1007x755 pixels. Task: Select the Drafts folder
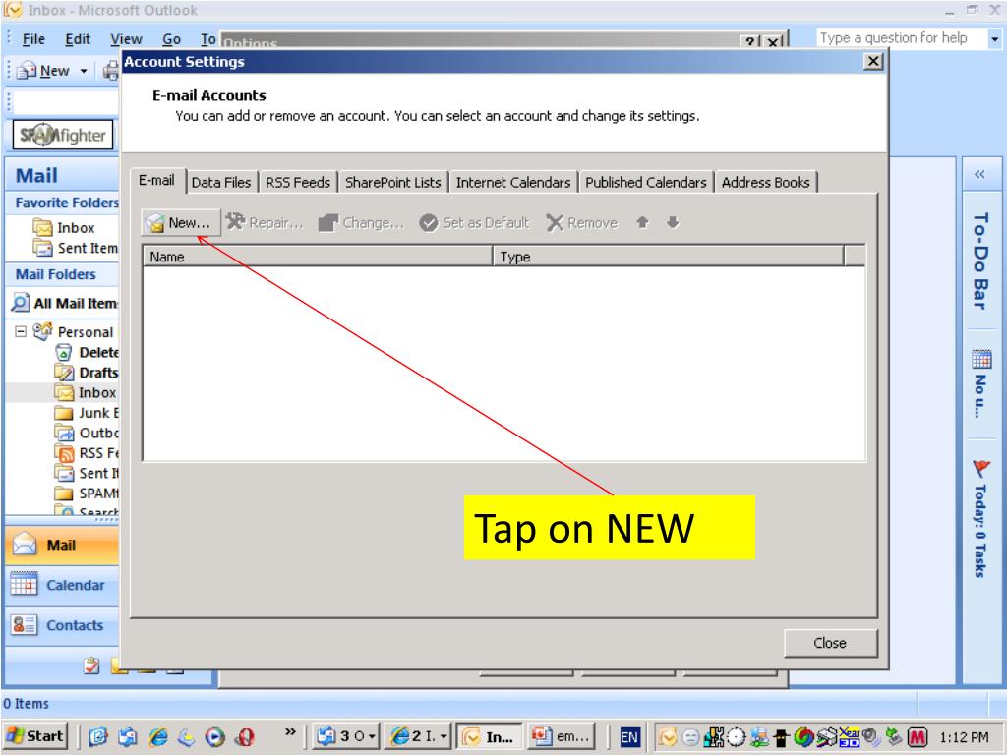click(x=88, y=373)
